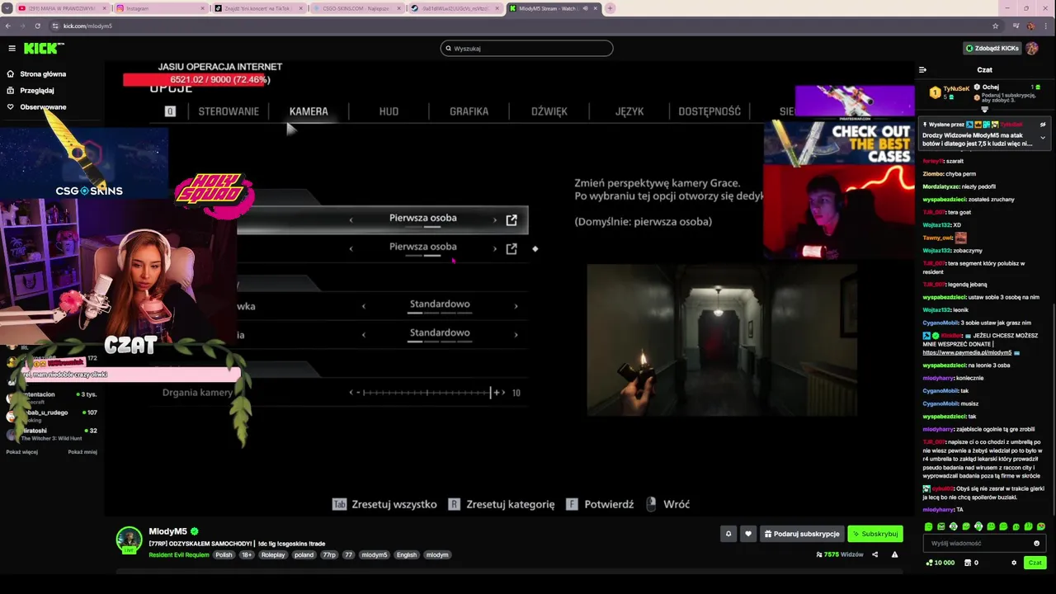This screenshot has height=594, width=1056.
Task: Reload the browser page
Action: click(x=37, y=26)
